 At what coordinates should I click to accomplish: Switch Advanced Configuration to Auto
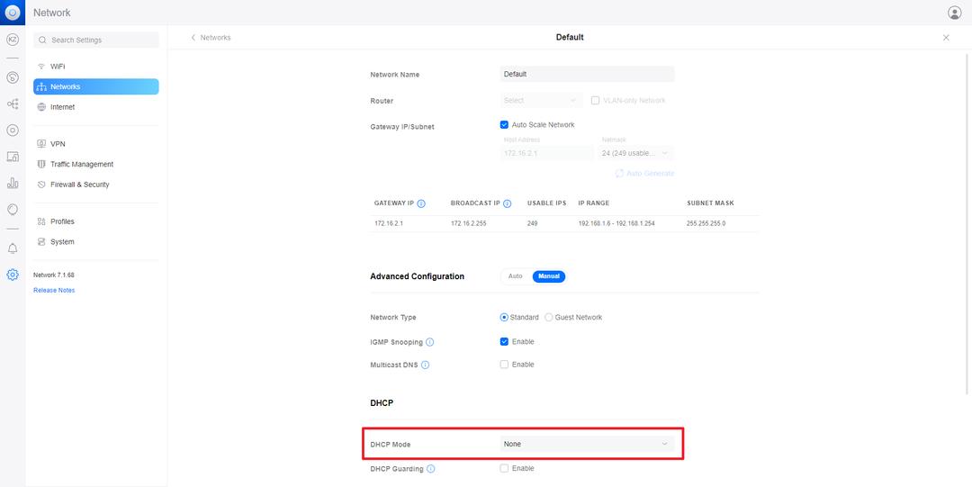515,276
